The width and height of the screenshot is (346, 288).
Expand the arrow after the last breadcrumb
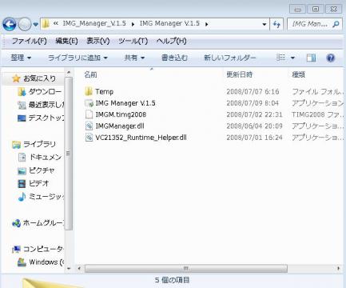pyautogui.click(x=207, y=24)
